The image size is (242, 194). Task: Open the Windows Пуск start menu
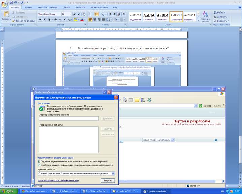tap(8, 191)
